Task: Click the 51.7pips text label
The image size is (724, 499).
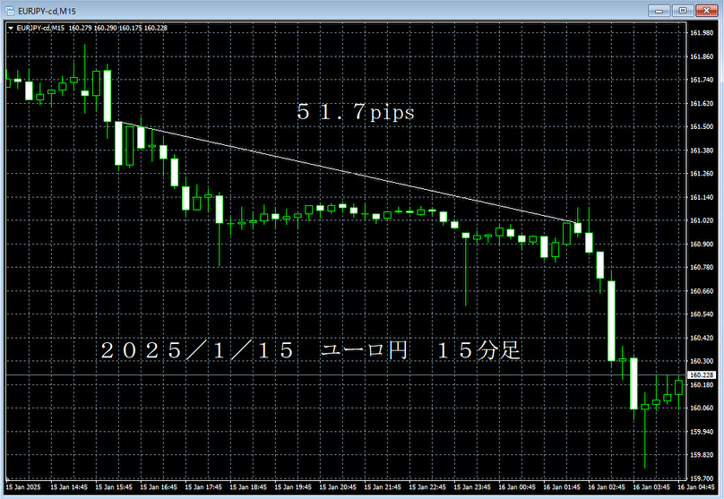Action: (x=356, y=112)
